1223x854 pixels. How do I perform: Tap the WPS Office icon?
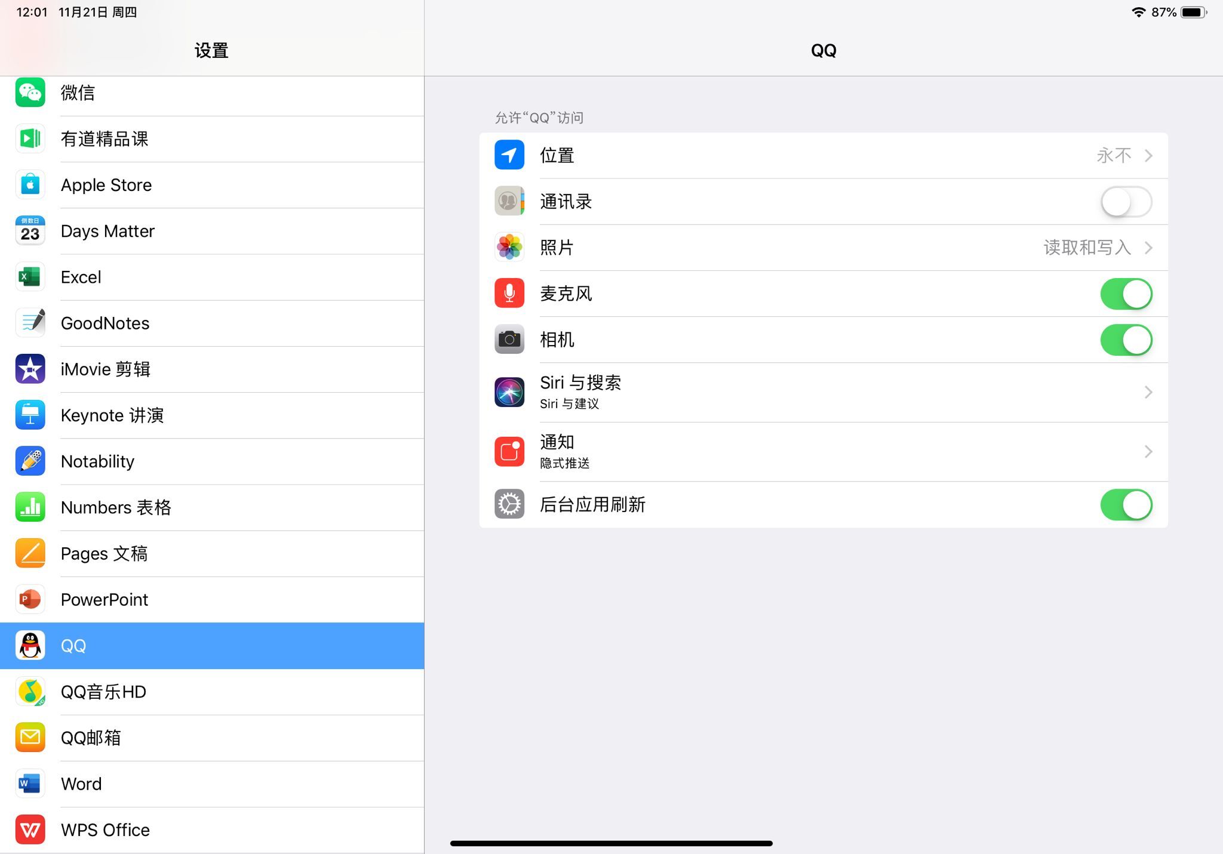[x=30, y=830]
